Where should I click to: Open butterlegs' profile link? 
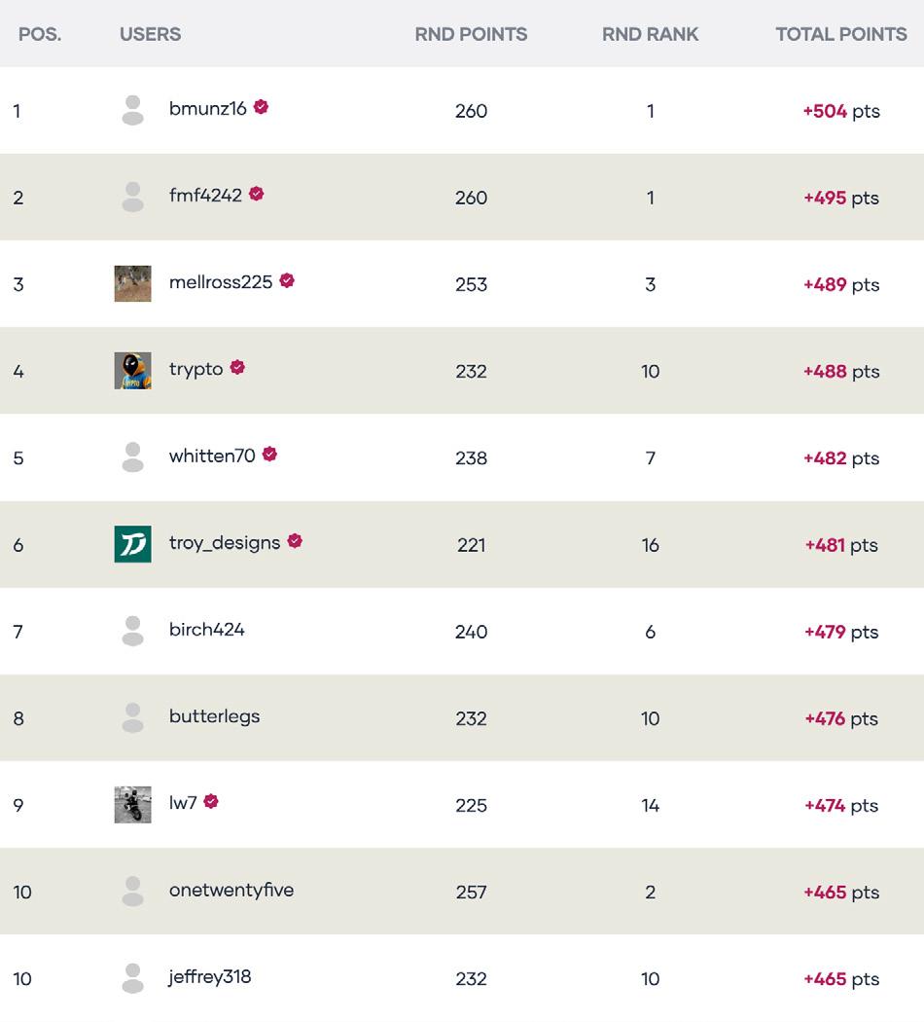214,716
